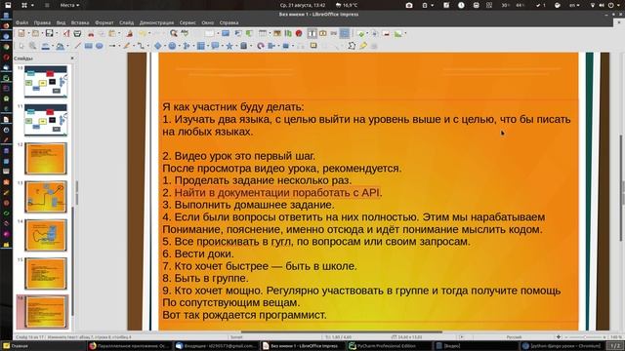Screen dimensions: 625x351
Task: Click the Save floppy disk icon
Action: tap(50, 33)
